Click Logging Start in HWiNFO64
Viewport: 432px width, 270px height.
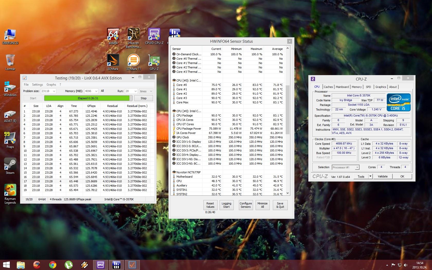(226, 205)
